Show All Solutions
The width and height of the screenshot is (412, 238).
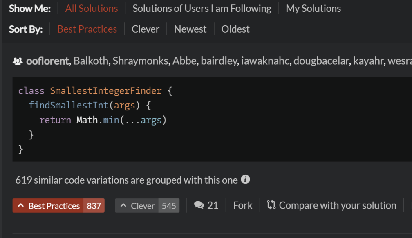(x=92, y=8)
